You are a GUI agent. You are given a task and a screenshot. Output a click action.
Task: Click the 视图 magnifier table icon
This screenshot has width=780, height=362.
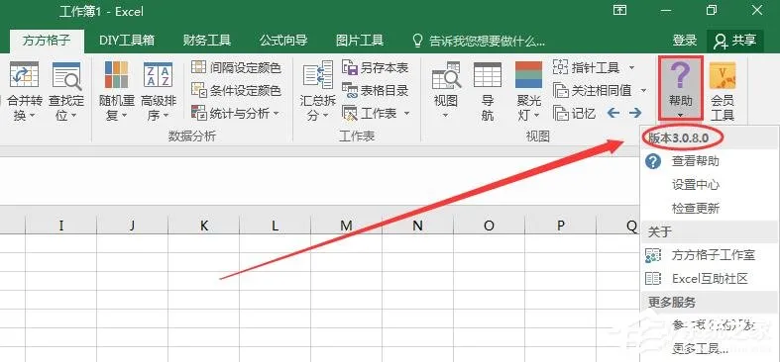(446, 75)
